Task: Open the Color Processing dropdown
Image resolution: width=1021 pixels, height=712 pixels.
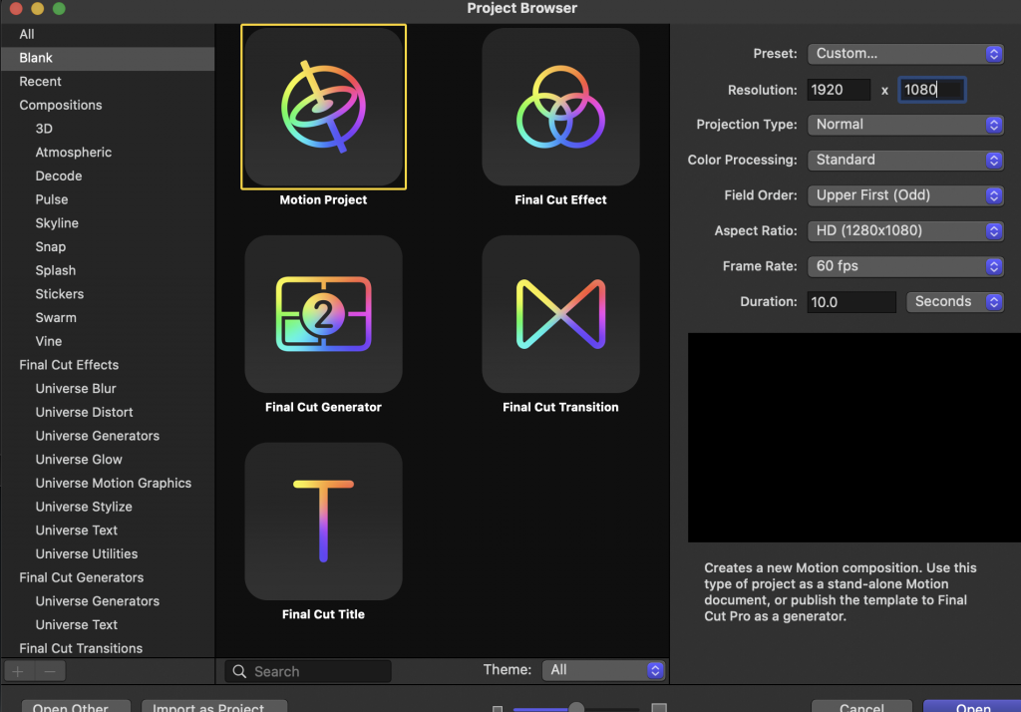Action: [x=905, y=160]
